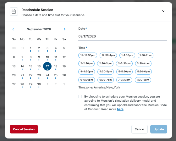
Task: Choose the 3:30-4pm time slot
Action: [143, 63]
